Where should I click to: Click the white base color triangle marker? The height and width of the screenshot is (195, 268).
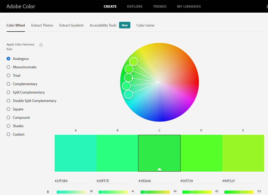(x=159, y=169)
